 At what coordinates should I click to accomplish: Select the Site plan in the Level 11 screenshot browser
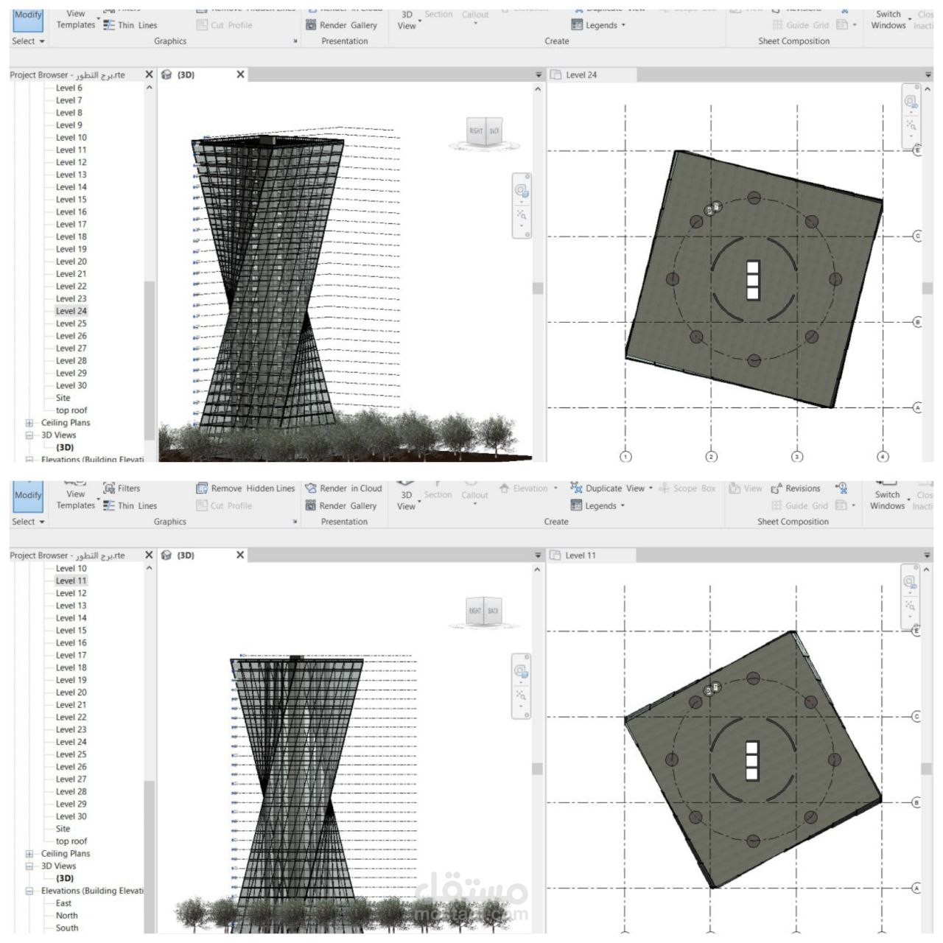tap(63, 829)
